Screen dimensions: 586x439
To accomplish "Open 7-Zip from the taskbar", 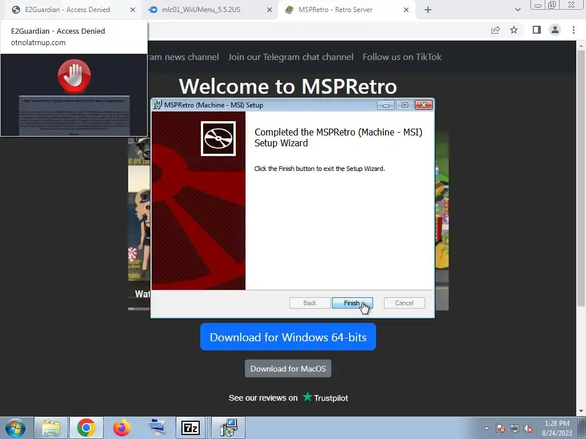I will click(x=191, y=428).
